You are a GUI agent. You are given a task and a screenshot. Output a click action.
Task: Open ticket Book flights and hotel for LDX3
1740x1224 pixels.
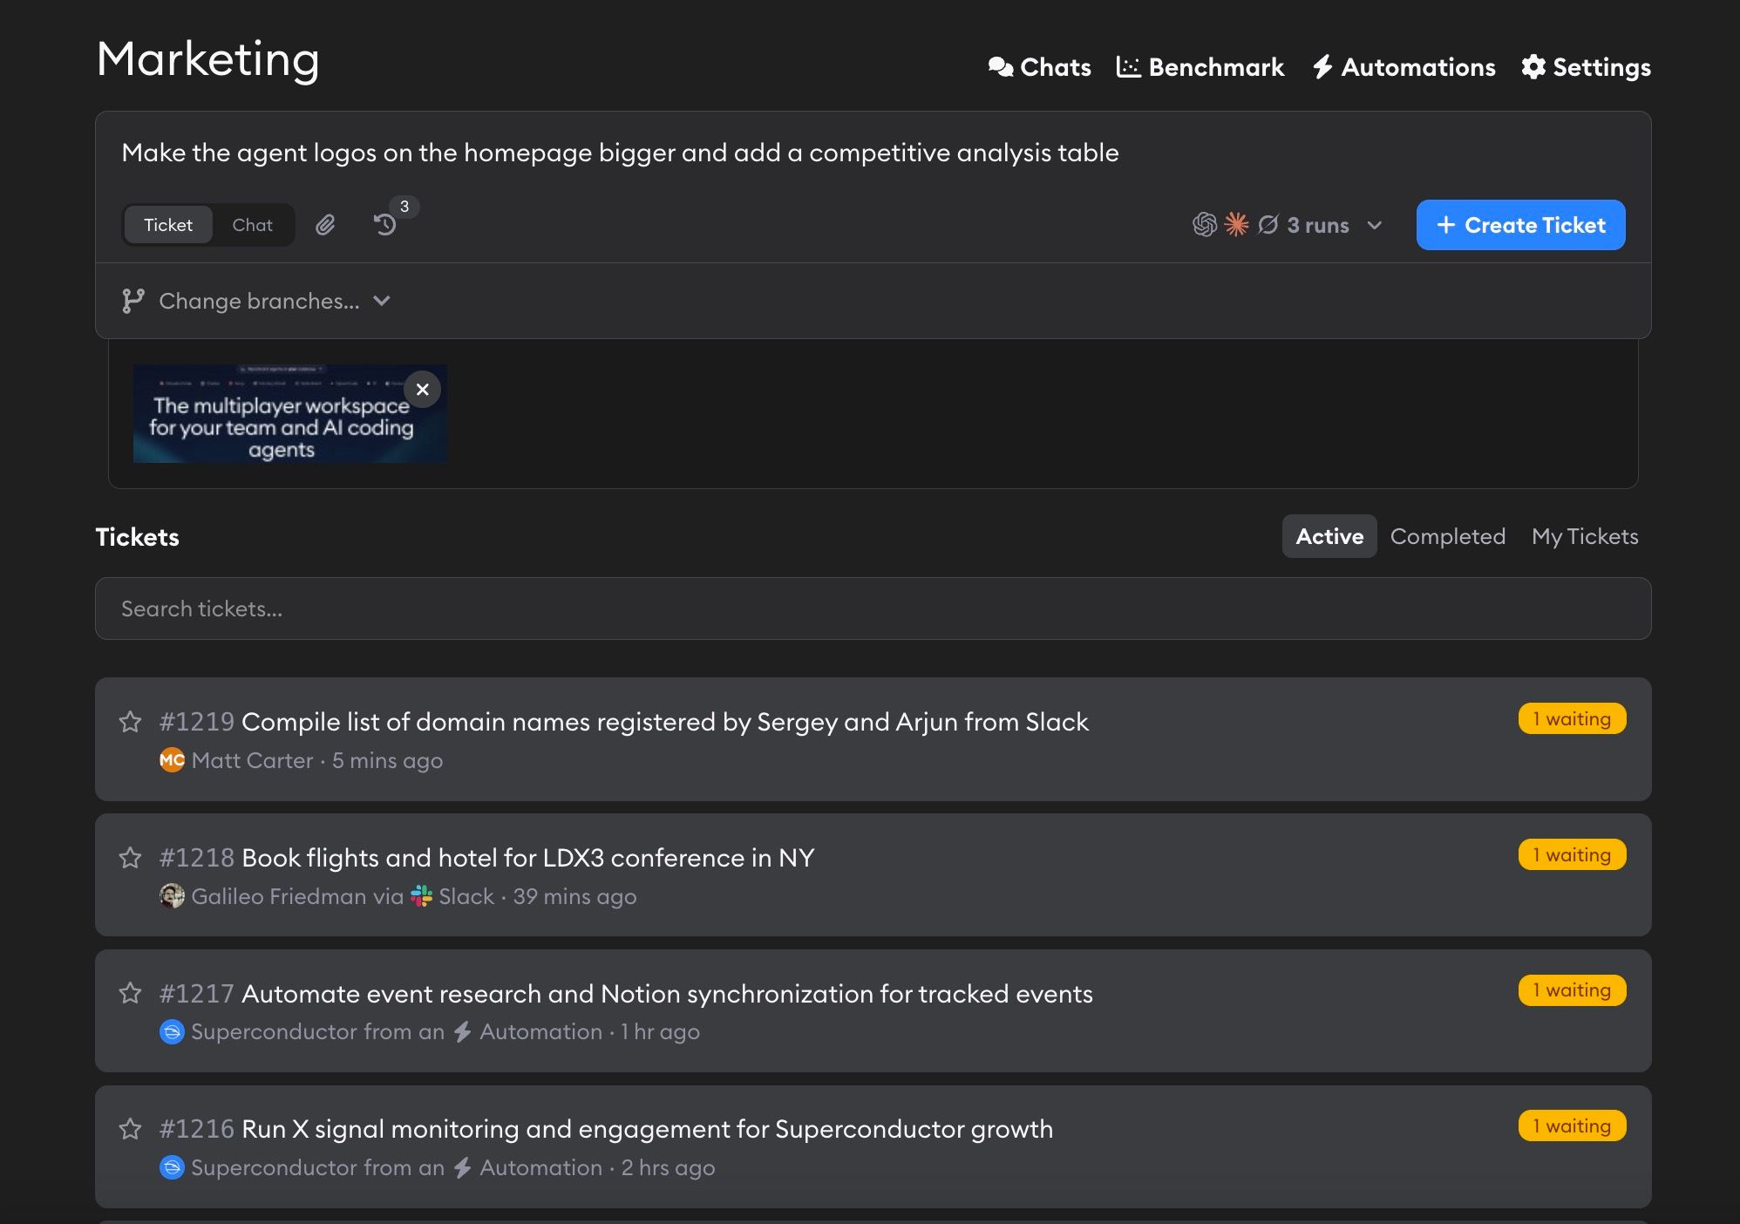(527, 858)
